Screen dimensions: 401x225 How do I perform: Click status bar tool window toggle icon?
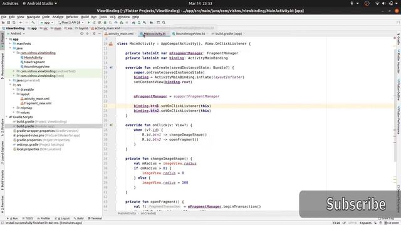click(x=3, y=223)
